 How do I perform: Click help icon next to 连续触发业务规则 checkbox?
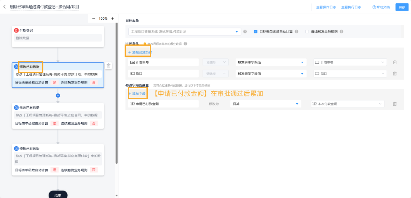pyautogui.click(x=342, y=32)
